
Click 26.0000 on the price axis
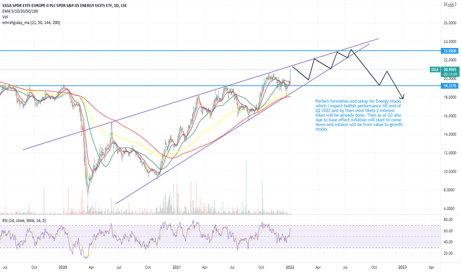pyautogui.click(x=450, y=23)
